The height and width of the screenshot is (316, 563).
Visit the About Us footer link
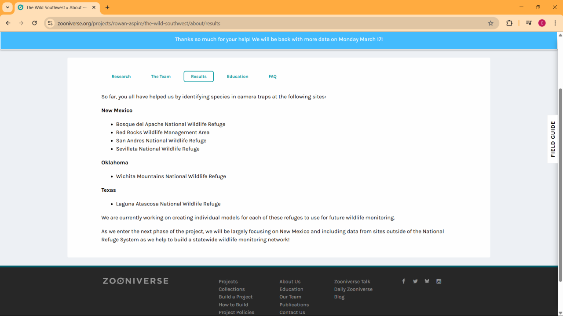coord(290,282)
